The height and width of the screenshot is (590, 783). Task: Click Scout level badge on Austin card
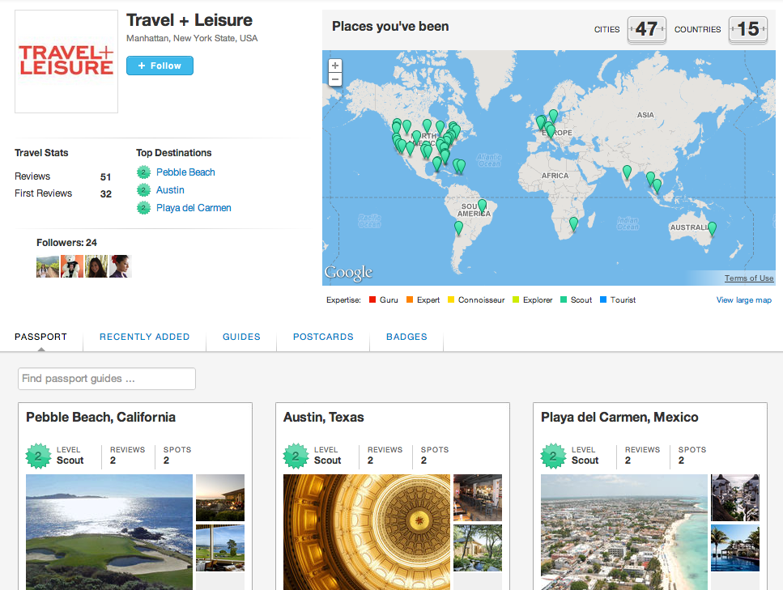click(x=296, y=456)
